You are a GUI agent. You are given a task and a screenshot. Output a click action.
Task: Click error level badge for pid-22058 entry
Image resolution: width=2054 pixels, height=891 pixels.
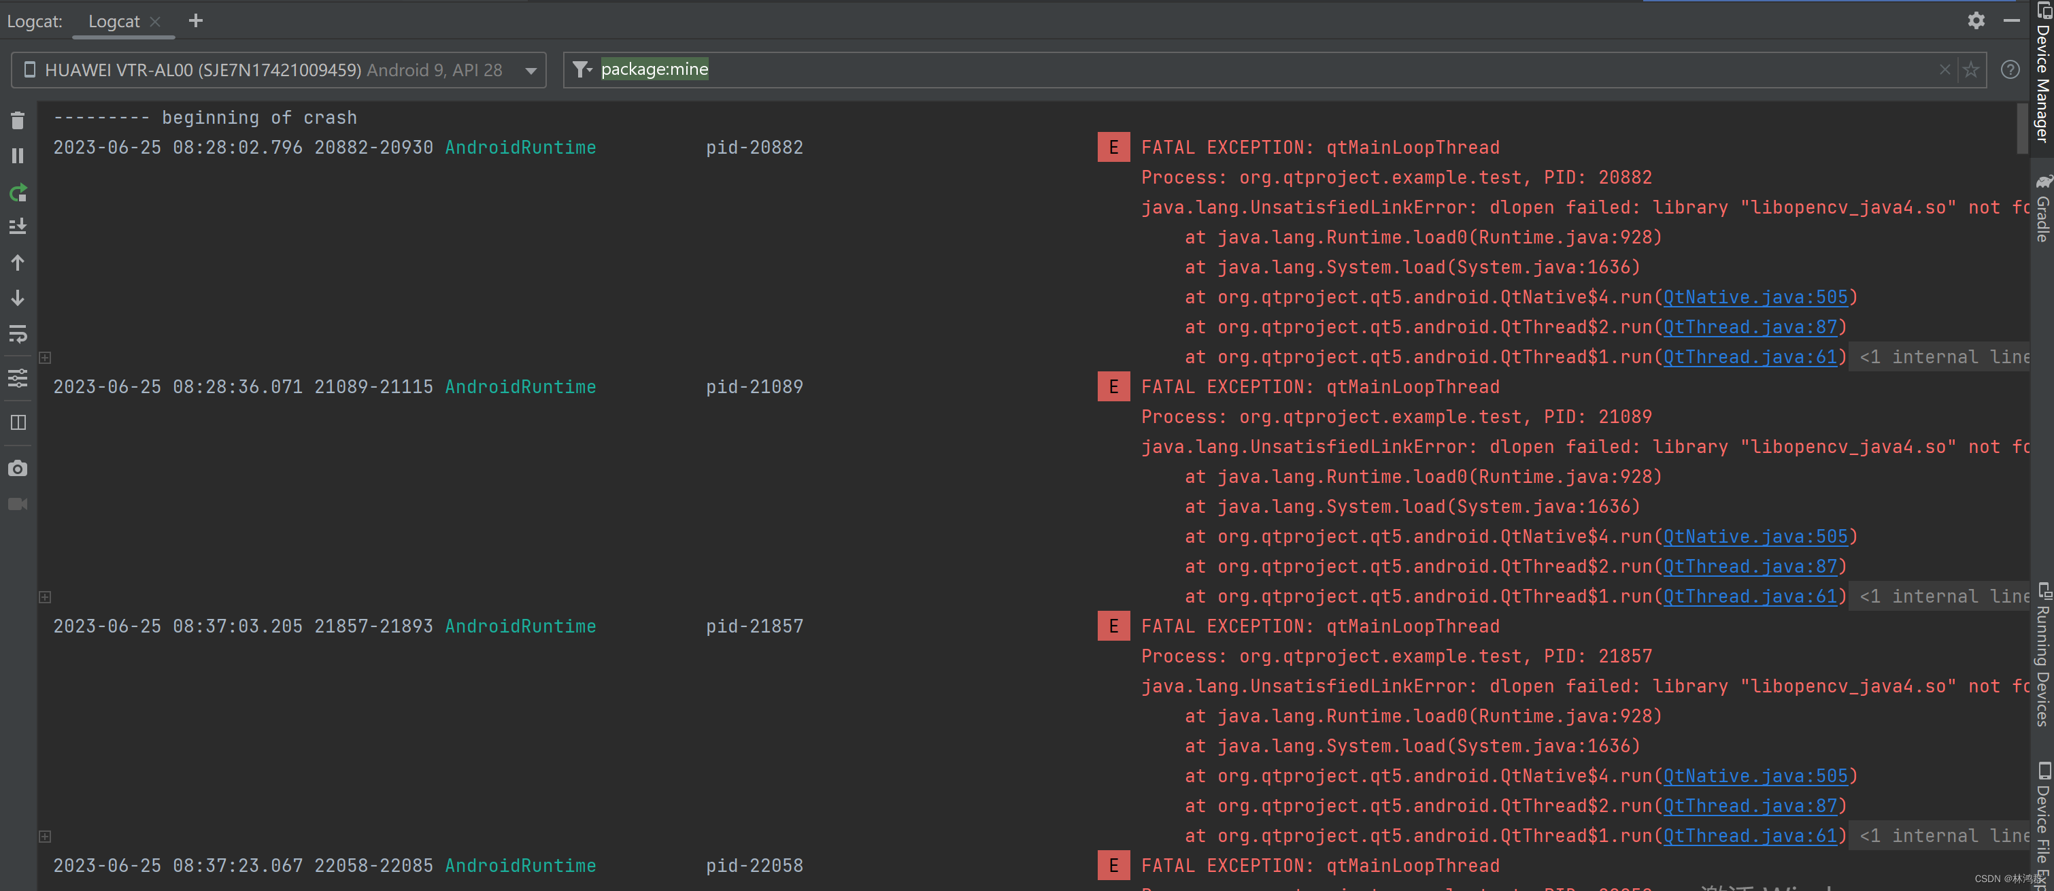[1113, 864]
